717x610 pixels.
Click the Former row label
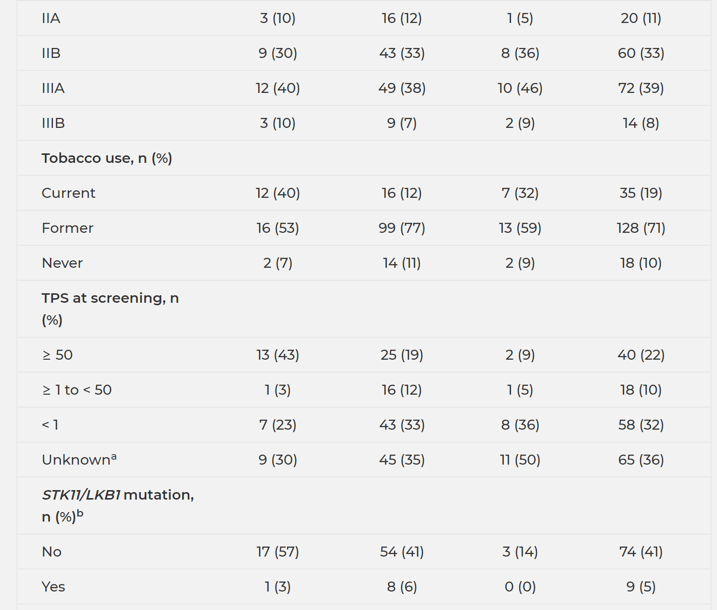[x=67, y=228]
